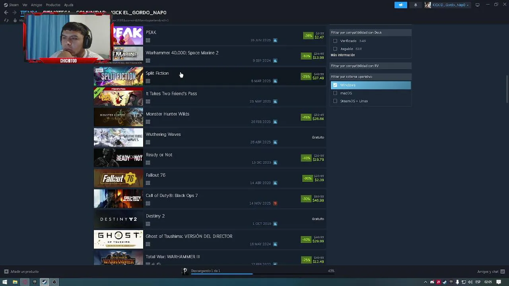The width and height of the screenshot is (509, 286).
Task: Reload the store page
Action: point(6,20)
